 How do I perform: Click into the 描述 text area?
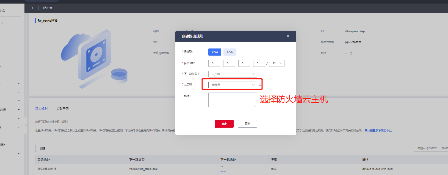click(233, 100)
